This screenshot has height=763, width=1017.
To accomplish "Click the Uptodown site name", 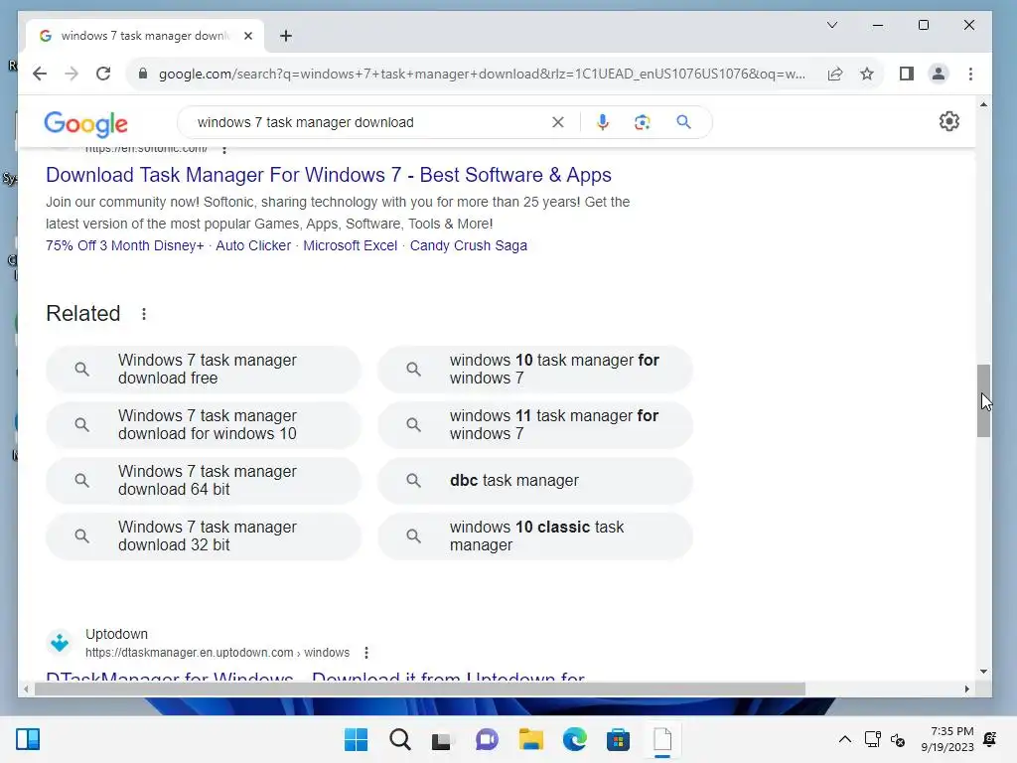I will 117,634.
